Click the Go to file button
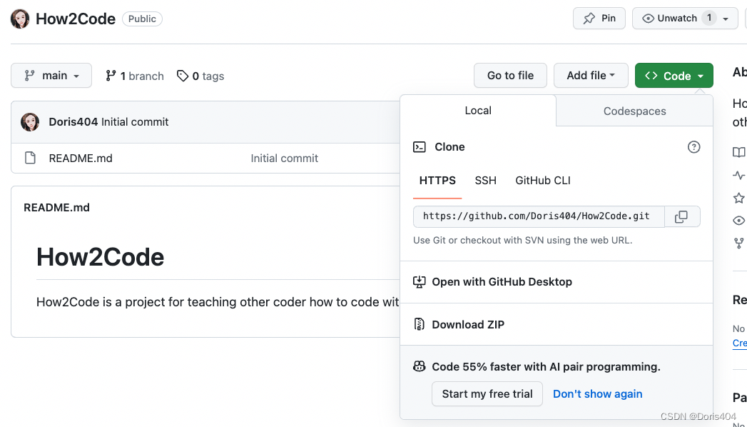Screen dimensions: 747x427 (510, 75)
